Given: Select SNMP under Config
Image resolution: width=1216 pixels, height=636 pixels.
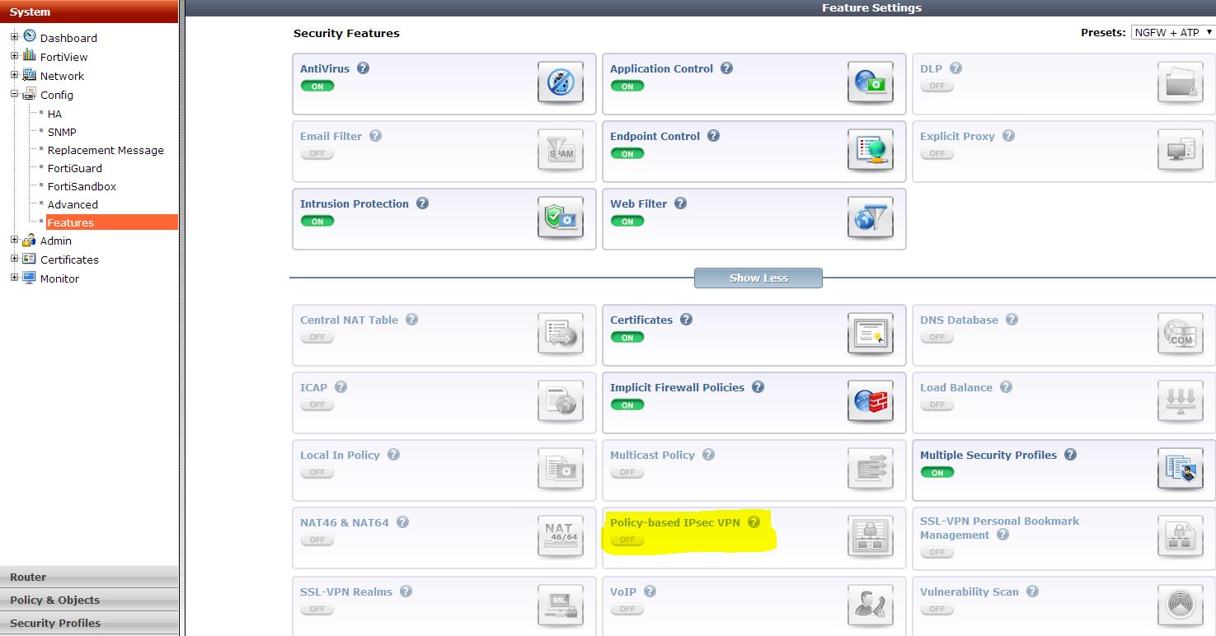Looking at the screenshot, I should [x=62, y=132].
